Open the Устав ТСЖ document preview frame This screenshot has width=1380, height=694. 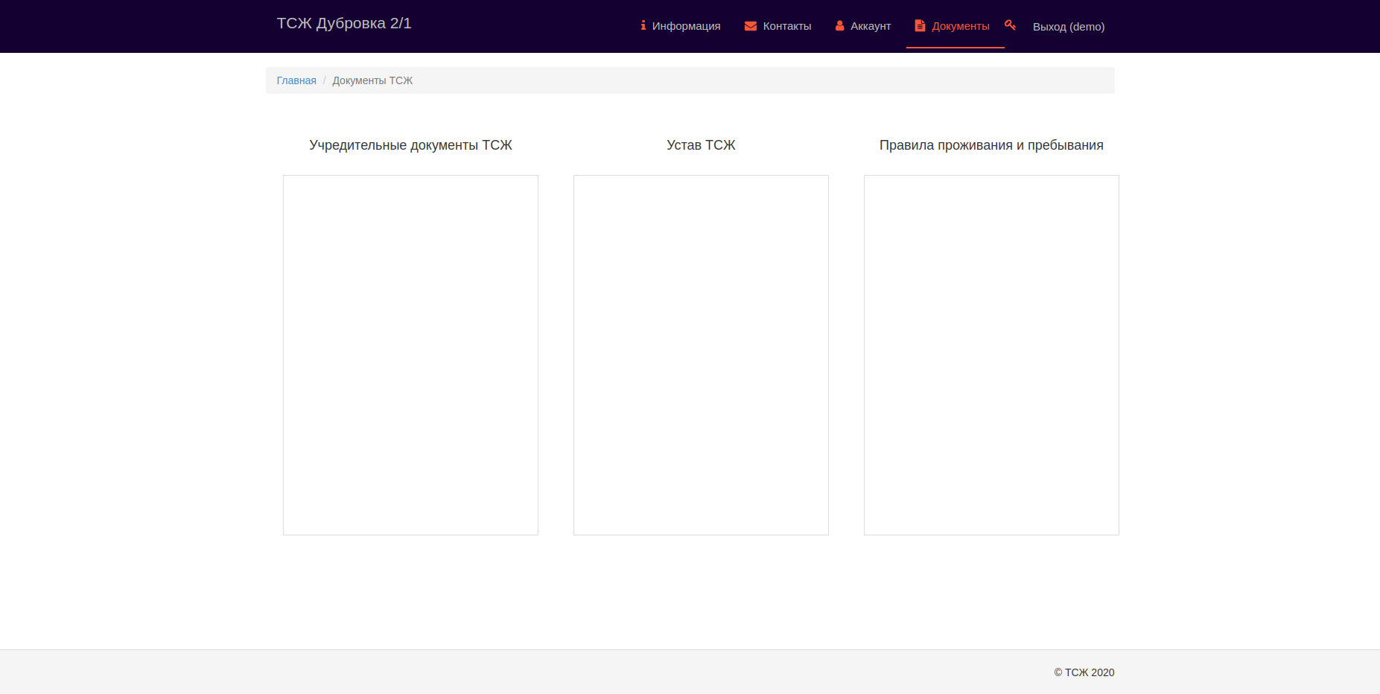click(x=701, y=355)
